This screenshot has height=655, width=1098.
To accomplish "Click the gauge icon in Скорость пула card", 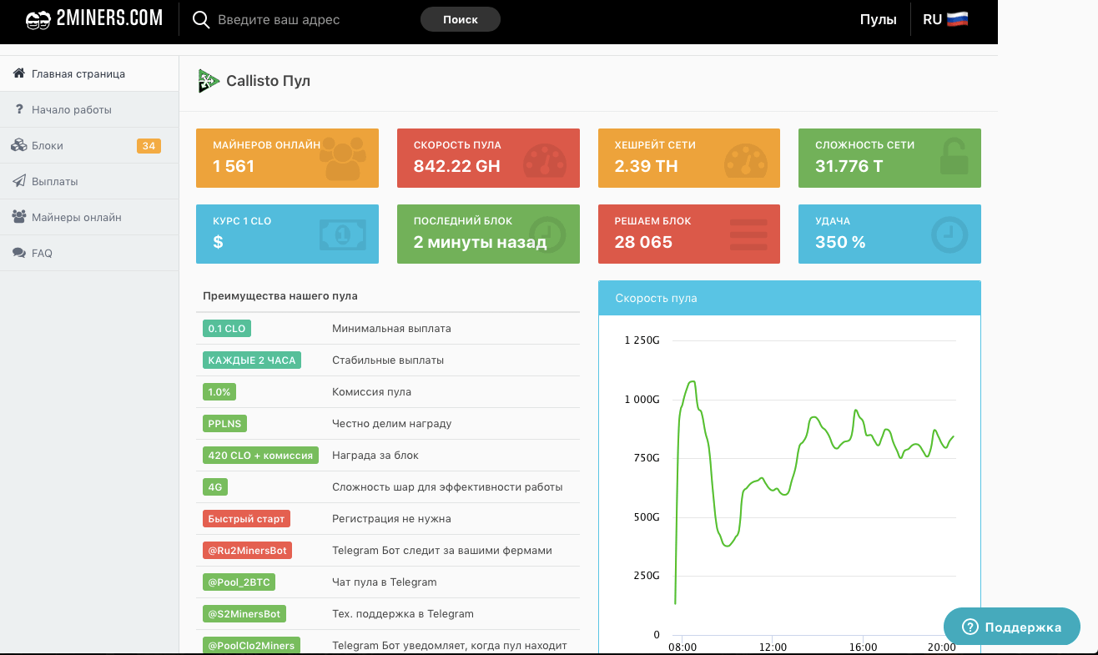I will pyautogui.click(x=546, y=161).
